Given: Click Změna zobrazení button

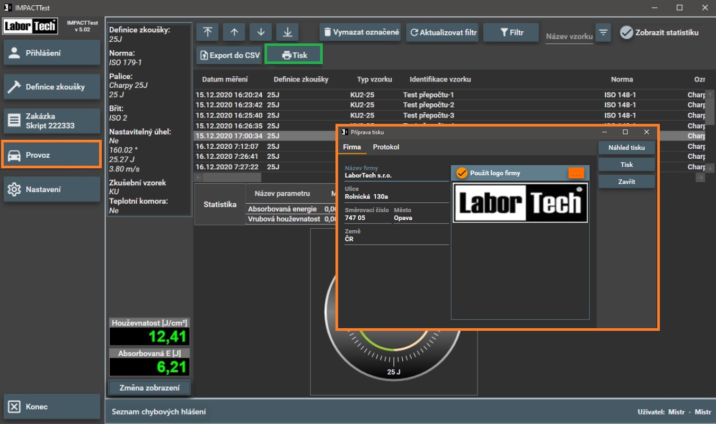Looking at the screenshot, I should pyautogui.click(x=149, y=388).
